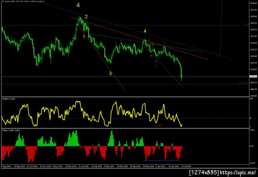Viewport: 258px width, 177px height.
Task: Select the red wave label 4
Action: (164, 43)
